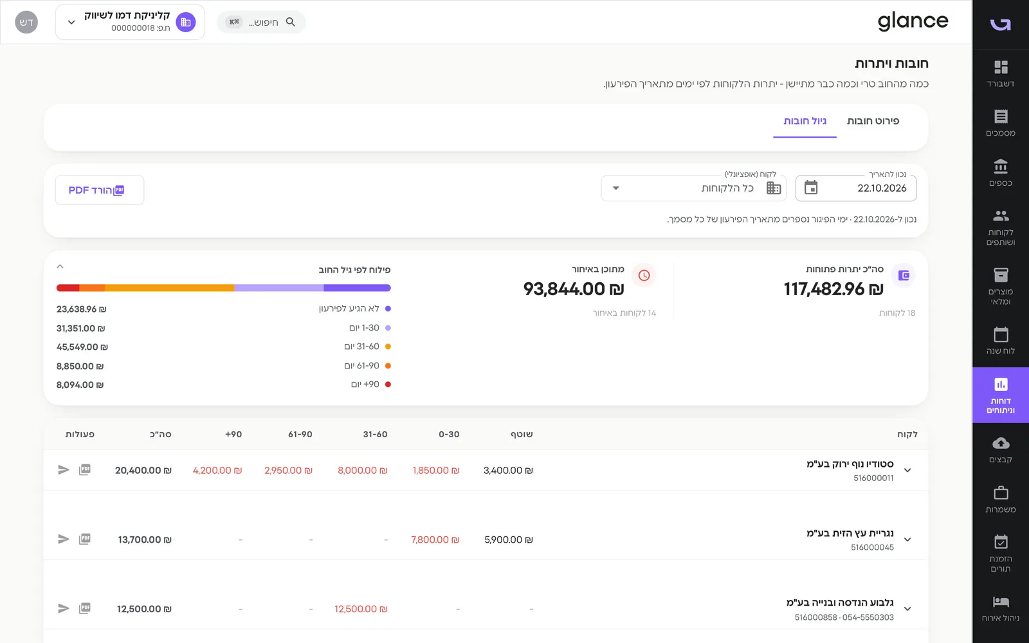This screenshot has width=1029, height=643.
Task: Click red dot for 90+ יום
Action: [x=388, y=385]
